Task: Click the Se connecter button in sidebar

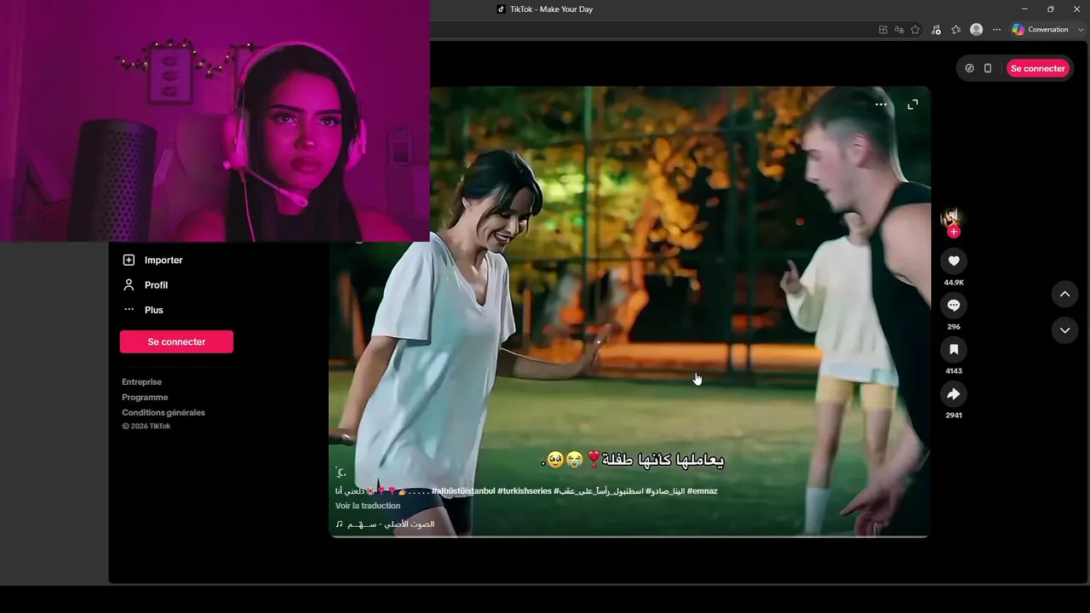Action: 176,341
